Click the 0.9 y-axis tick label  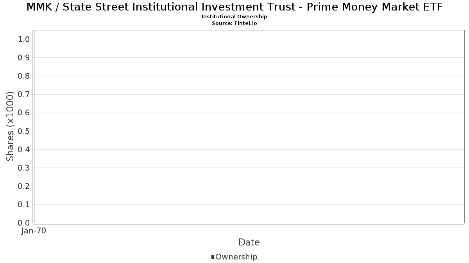(24, 58)
